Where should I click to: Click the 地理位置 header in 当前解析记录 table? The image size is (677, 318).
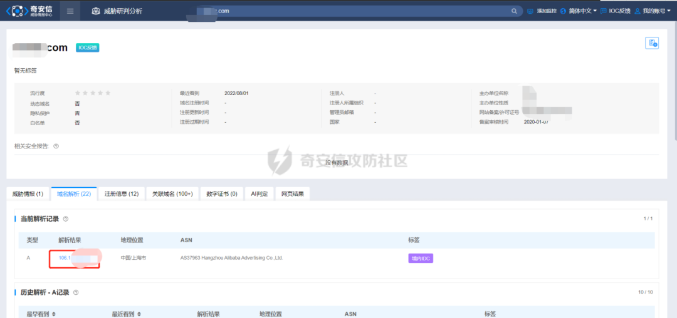tap(132, 240)
